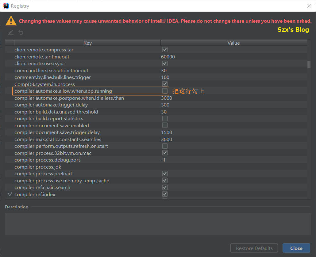316x257 pixels.
Task: Click the Restore Defaults button
Action: [x=254, y=248]
